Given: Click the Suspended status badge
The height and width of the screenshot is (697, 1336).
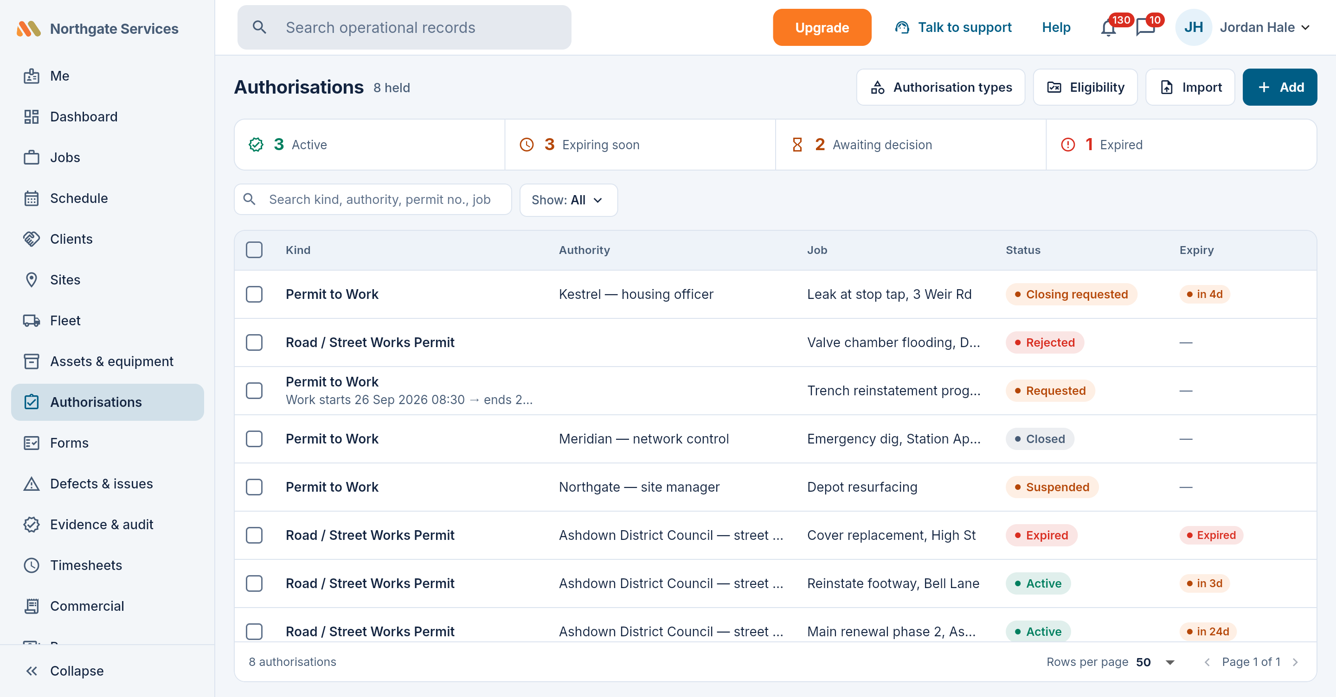Looking at the screenshot, I should [x=1052, y=487].
